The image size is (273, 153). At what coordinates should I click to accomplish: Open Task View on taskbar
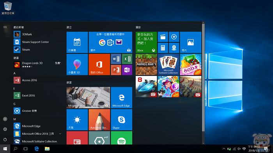(x=26, y=149)
